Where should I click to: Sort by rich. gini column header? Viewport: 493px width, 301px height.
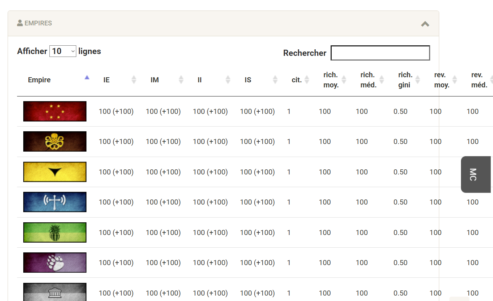(x=405, y=80)
